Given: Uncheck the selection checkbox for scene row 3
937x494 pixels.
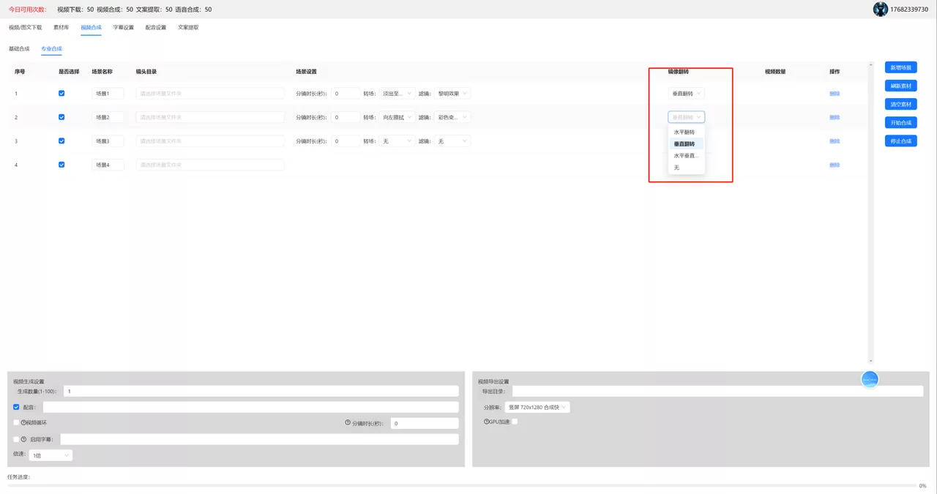Looking at the screenshot, I should coord(61,141).
